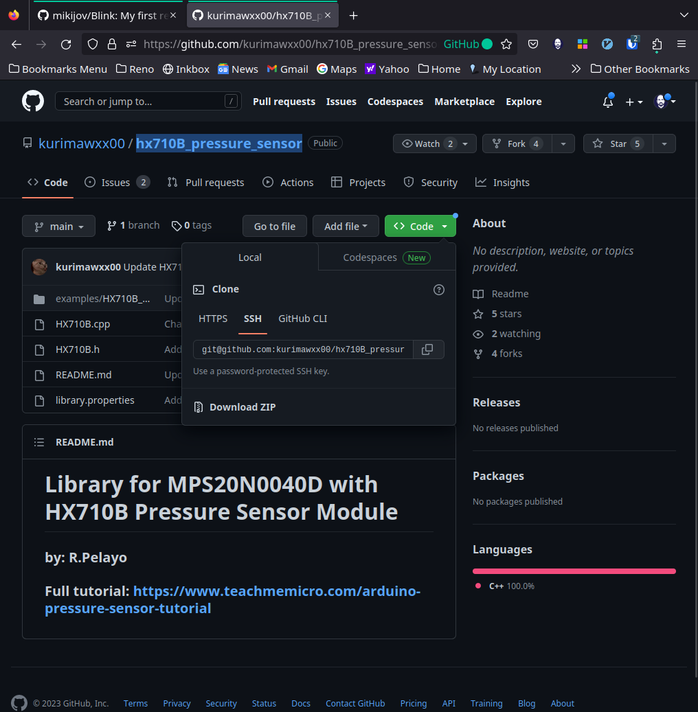The image size is (698, 712).
Task: Open the library.properties file
Action: coord(95,400)
